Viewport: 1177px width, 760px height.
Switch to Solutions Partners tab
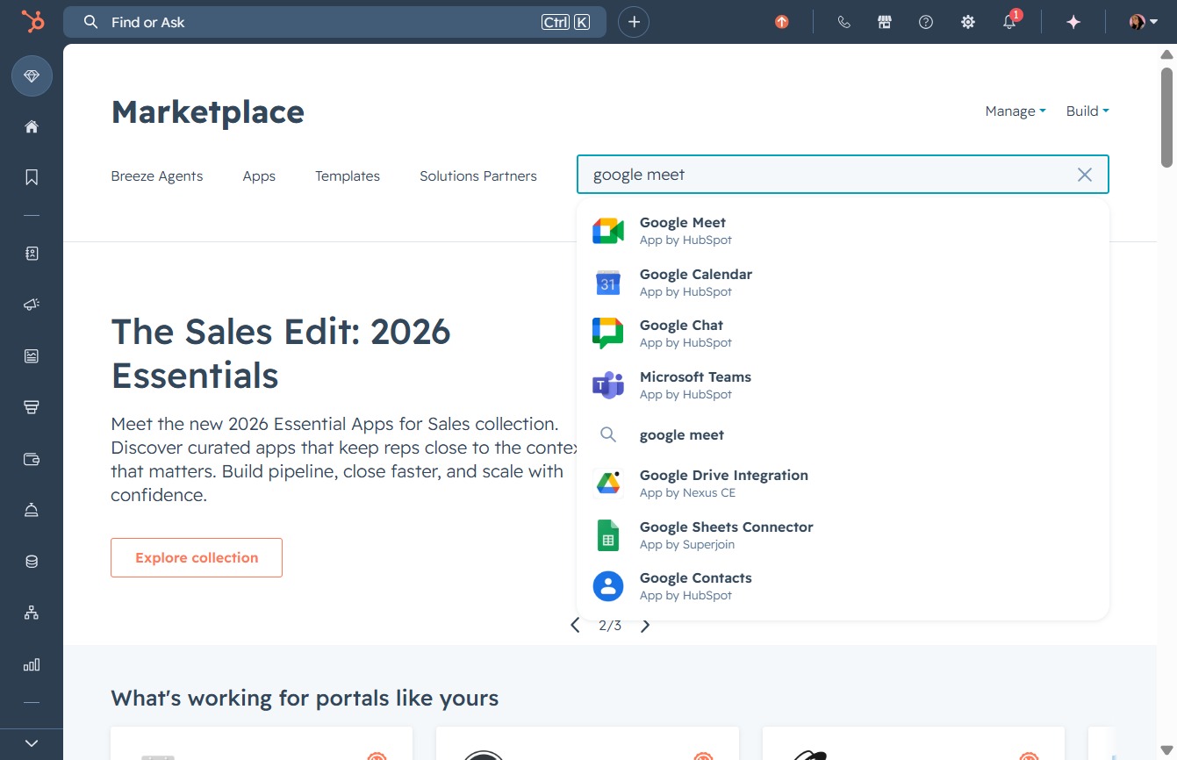(478, 176)
